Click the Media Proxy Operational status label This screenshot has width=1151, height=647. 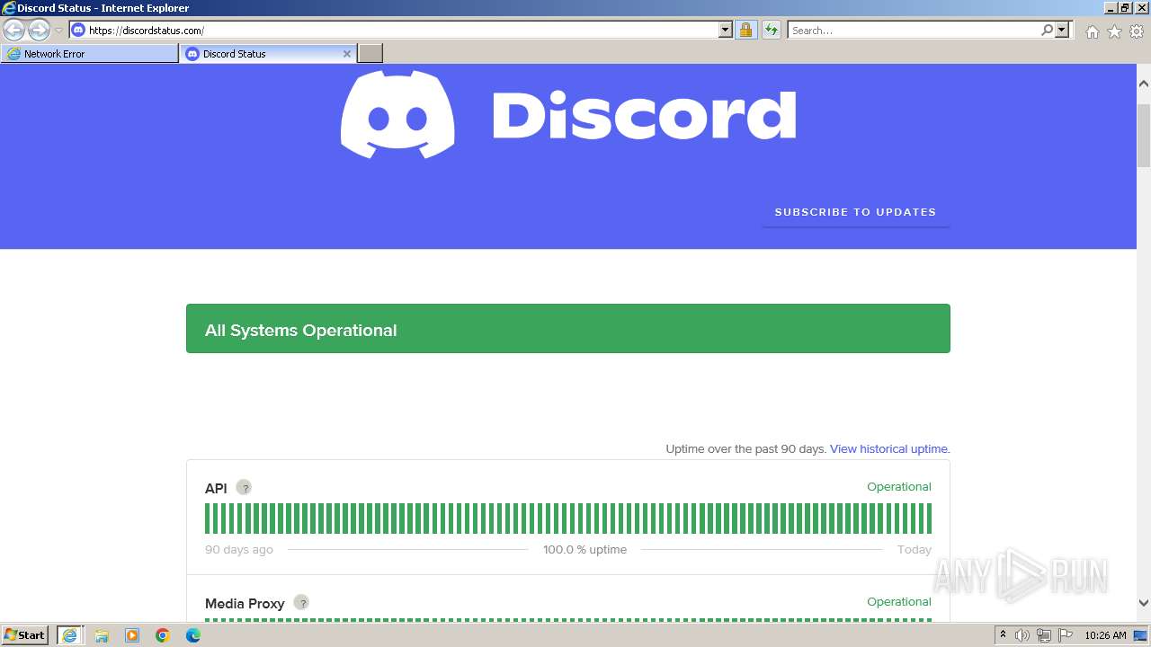tap(898, 602)
